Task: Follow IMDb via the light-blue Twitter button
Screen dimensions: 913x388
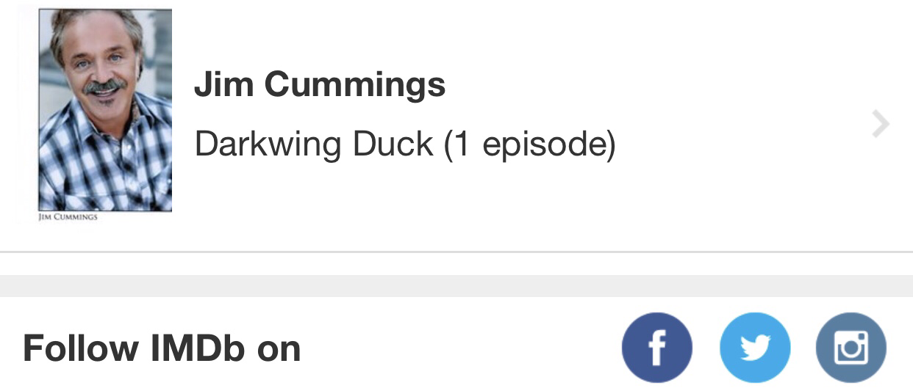Action: coord(754,348)
